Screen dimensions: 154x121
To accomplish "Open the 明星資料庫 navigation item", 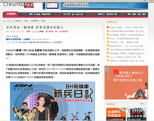I will click(x=46, y=14).
